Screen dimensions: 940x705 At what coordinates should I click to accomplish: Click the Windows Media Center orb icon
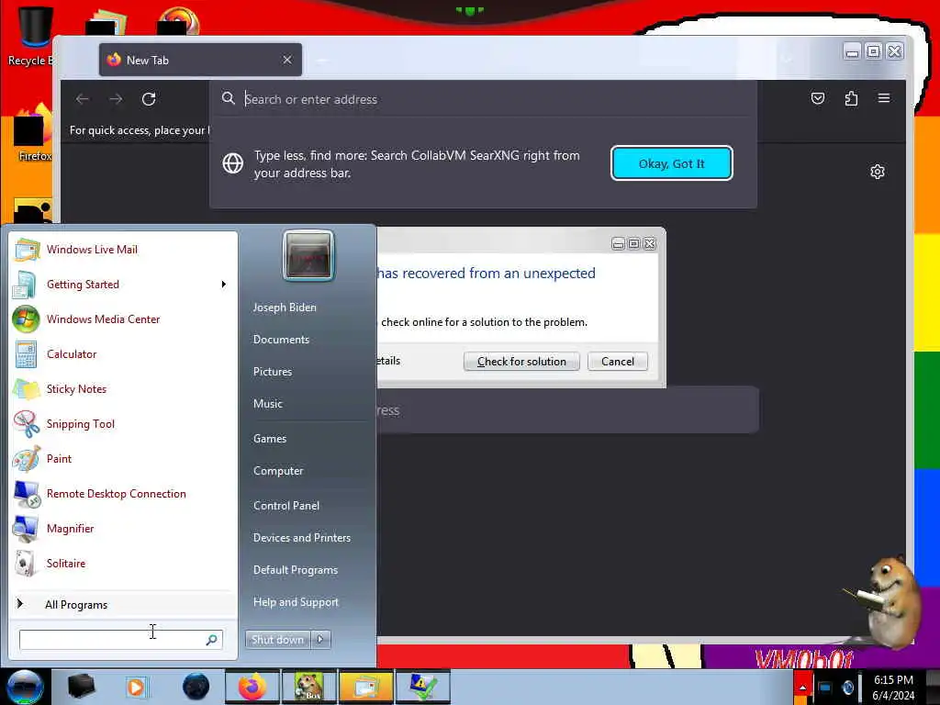27,319
